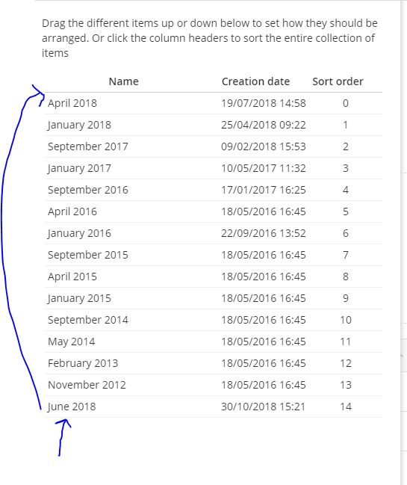This screenshot has width=407, height=485.
Task: Click creation date 30/10/2018 15:21
Action: coord(264,407)
